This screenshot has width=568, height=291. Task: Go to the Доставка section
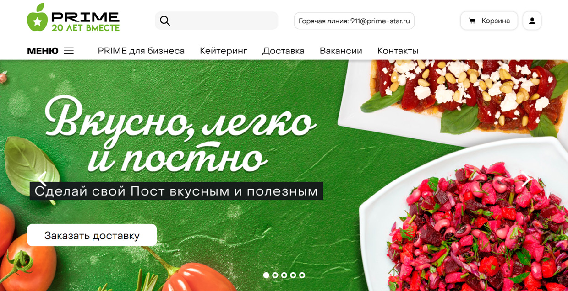click(x=284, y=51)
